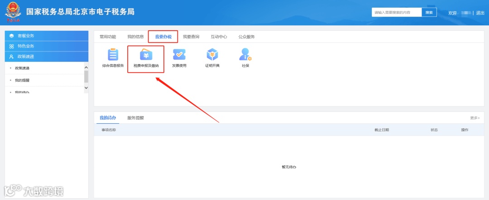Open the 更多> link
This screenshot has height=200, width=489.
point(475,118)
